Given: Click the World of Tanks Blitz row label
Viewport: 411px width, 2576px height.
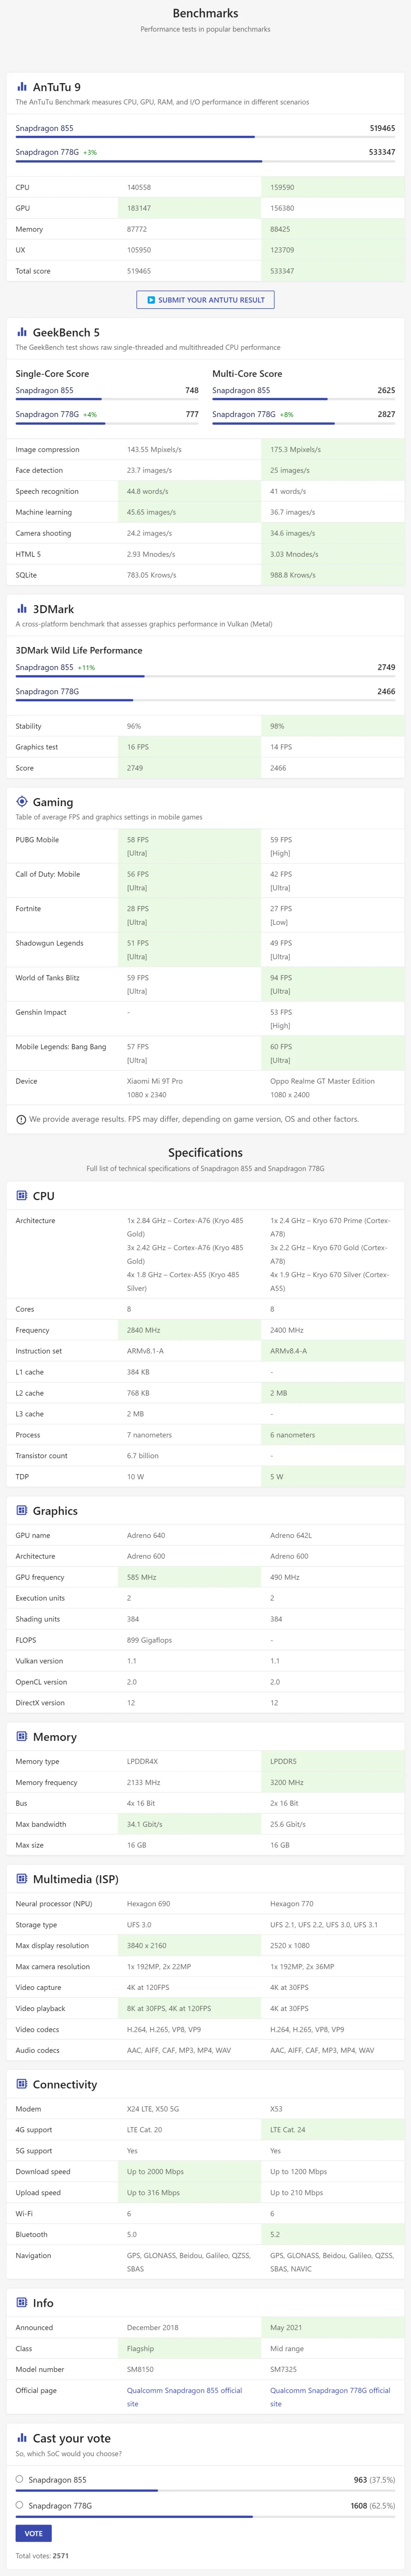Looking at the screenshot, I should click(48, 977).
